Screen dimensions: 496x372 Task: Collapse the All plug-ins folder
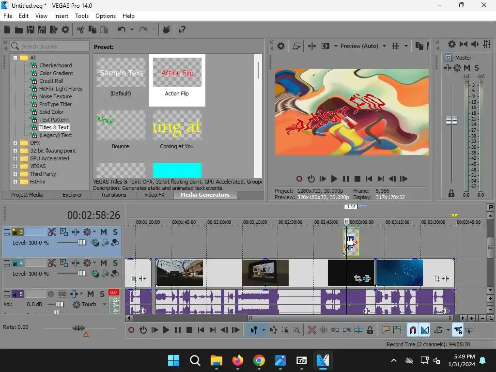point(15,58)
